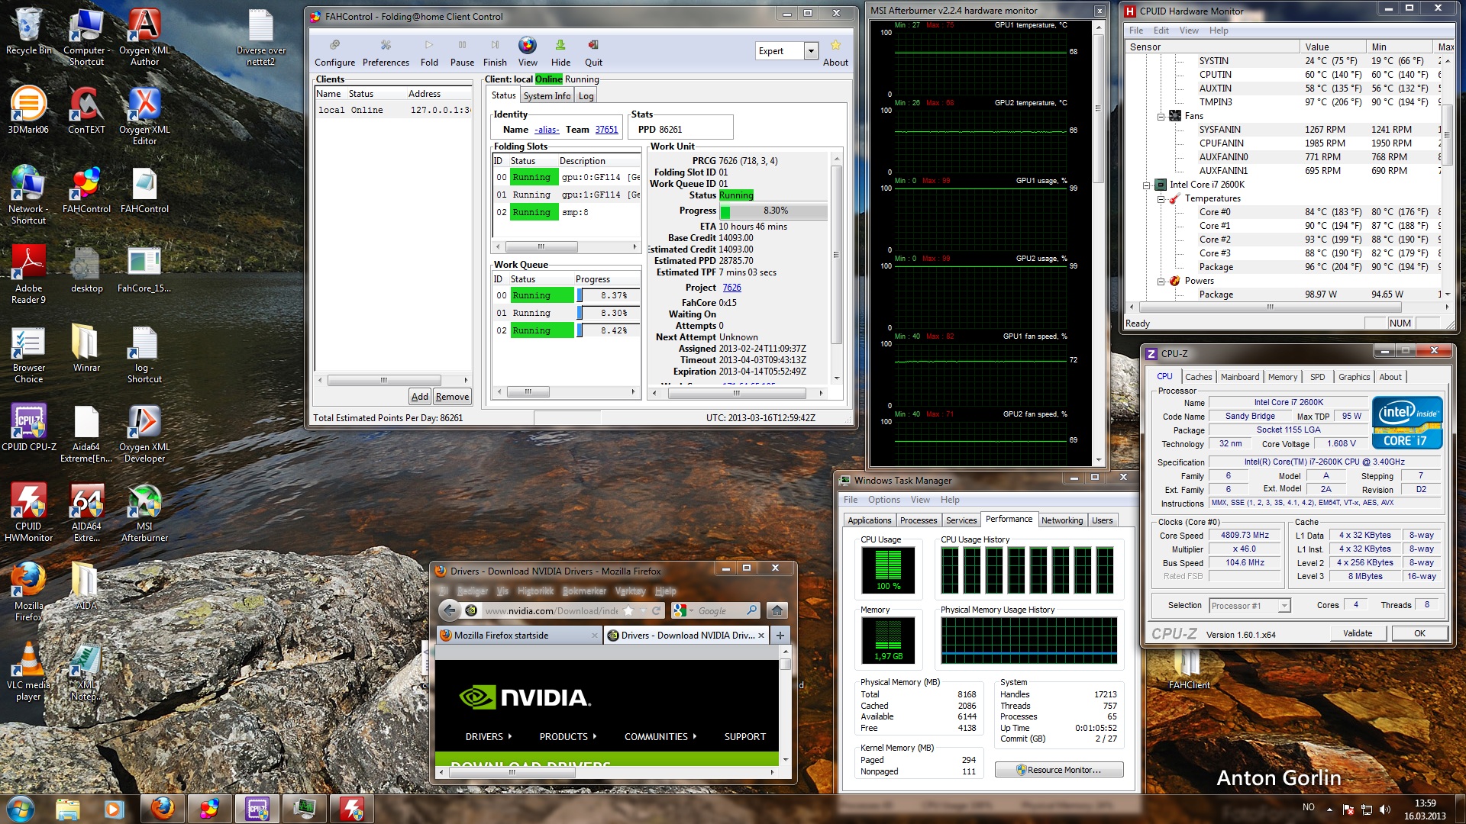Expand NVIDIA COMMUNITIES menu

click(660, 736)
